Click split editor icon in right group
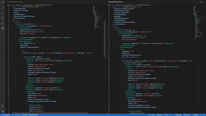Image resolution: width=206 pixels, height=116 pixels. (x=201, y=2)
